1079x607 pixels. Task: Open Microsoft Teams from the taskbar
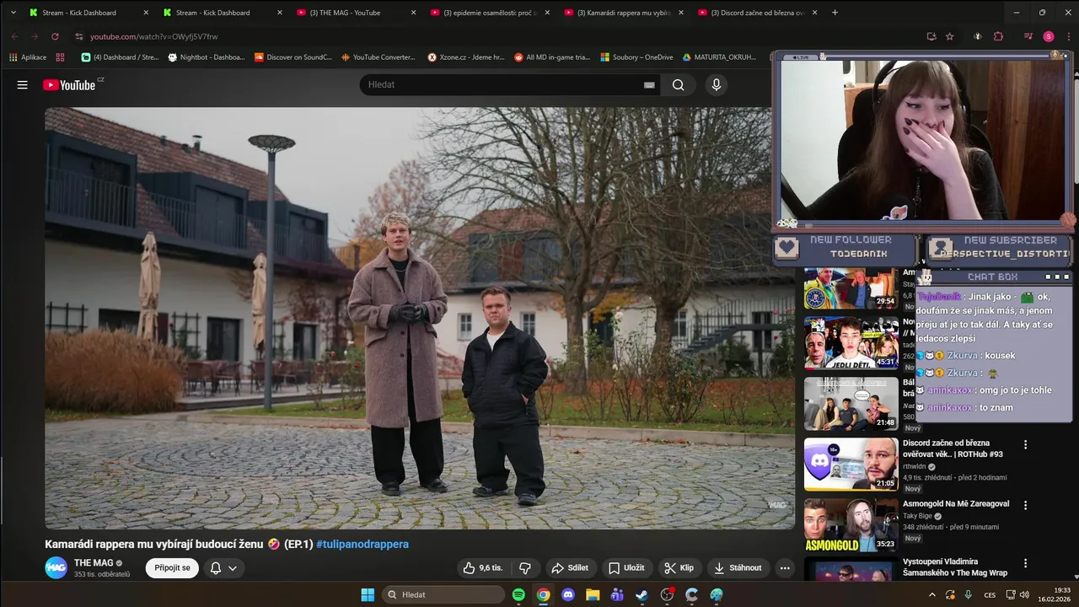[617, 594]
